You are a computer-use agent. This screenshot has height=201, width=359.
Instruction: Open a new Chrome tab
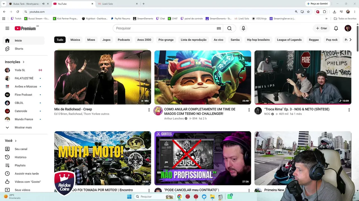[x=144, y=4]
